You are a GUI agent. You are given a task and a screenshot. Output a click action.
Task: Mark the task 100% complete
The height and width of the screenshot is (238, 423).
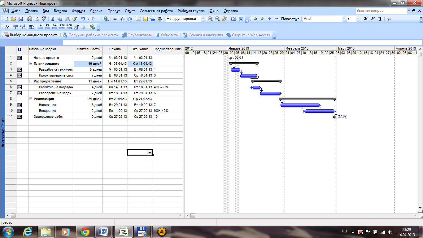coord(69,27)
